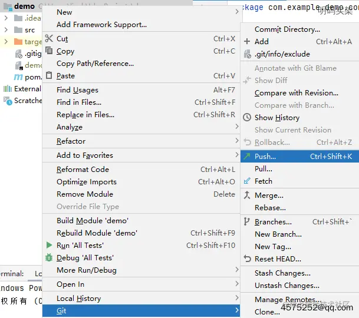The width and height of the screenshot is (359, 318).
Task: Click the Branches fork icon
Action: [x=246, y=221]
